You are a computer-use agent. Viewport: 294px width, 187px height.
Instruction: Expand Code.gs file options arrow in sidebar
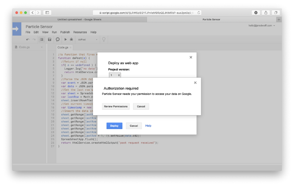(x=42, y=47)
